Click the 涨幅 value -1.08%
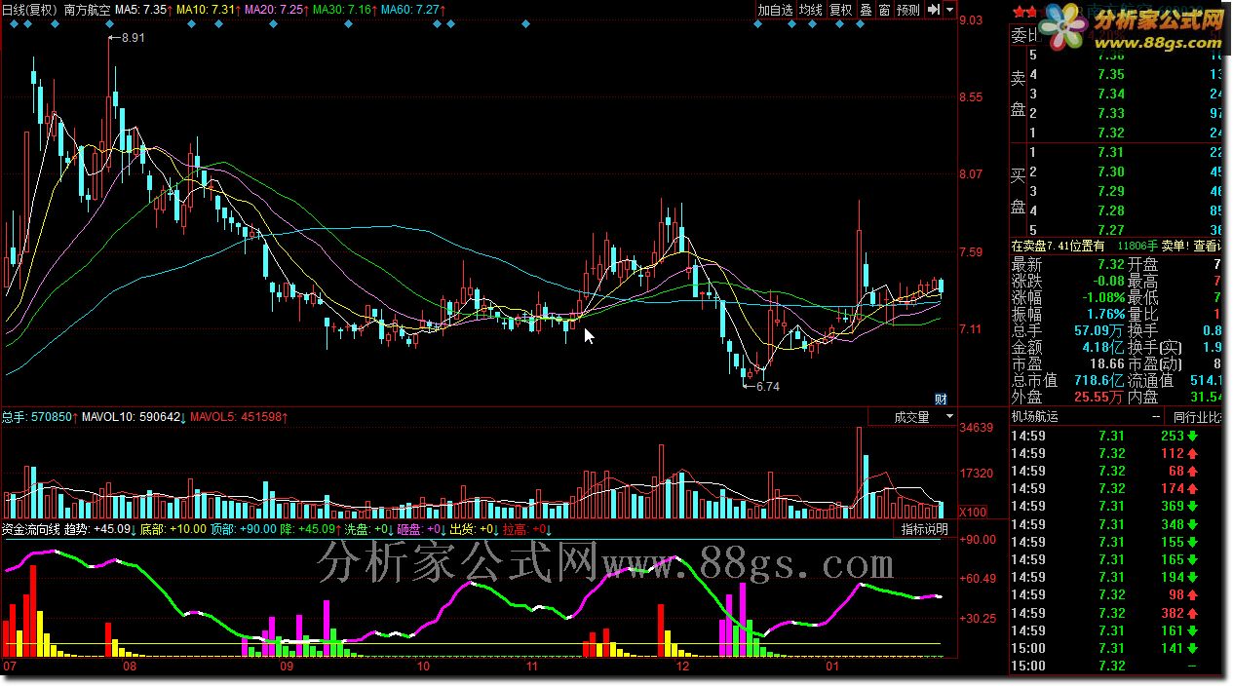This screenshot has width=1233, height=686. 1102,297
